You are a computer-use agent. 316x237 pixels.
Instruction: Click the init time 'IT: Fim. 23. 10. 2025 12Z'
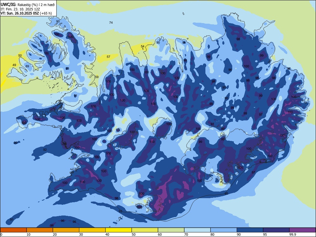click(x=20, y=9)
